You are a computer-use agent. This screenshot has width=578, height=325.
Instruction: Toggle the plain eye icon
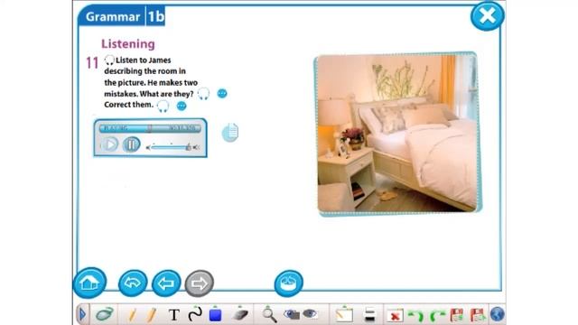pyautogui.click(x=310, y=314)
